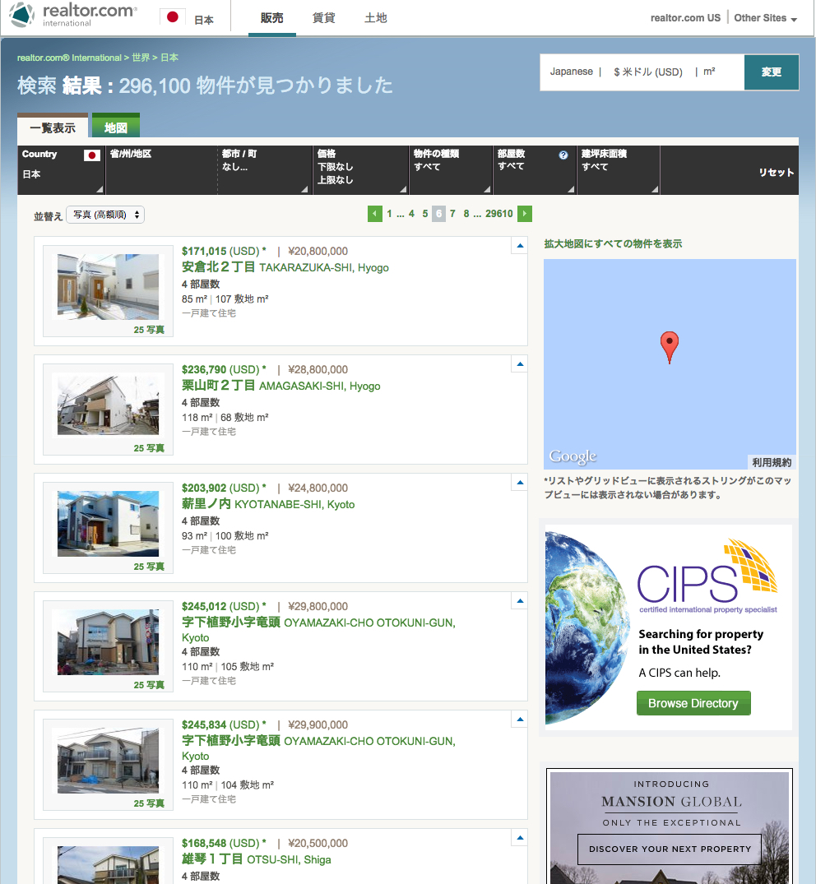The width and height of the screenshot is (816, 884).
Task: Expand the Other Sites menu
Action: tap(765, 18)
